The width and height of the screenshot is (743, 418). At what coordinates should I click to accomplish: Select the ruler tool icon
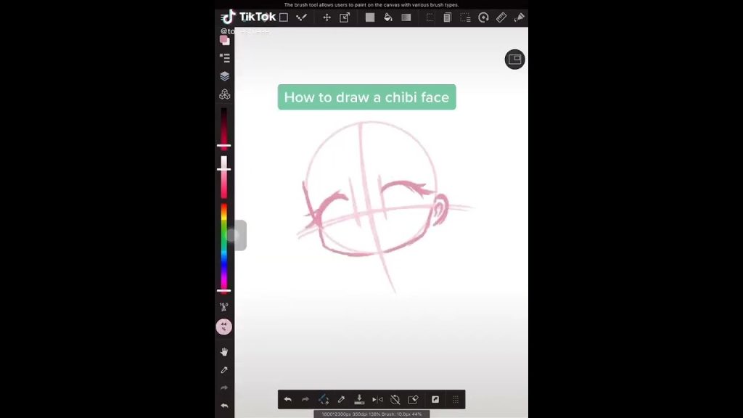(501, 17)
